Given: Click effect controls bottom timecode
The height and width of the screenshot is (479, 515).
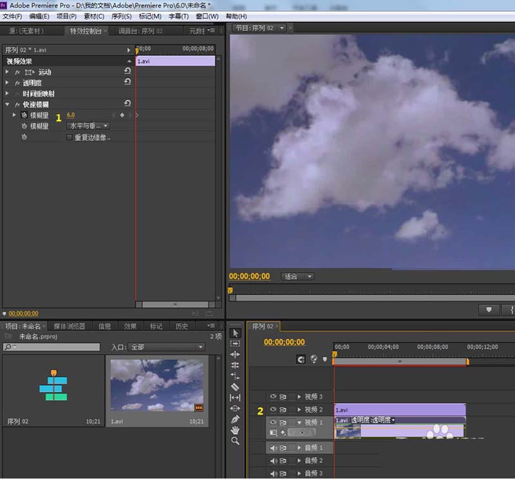Looking at the screenshot, I should pos(23,314).
